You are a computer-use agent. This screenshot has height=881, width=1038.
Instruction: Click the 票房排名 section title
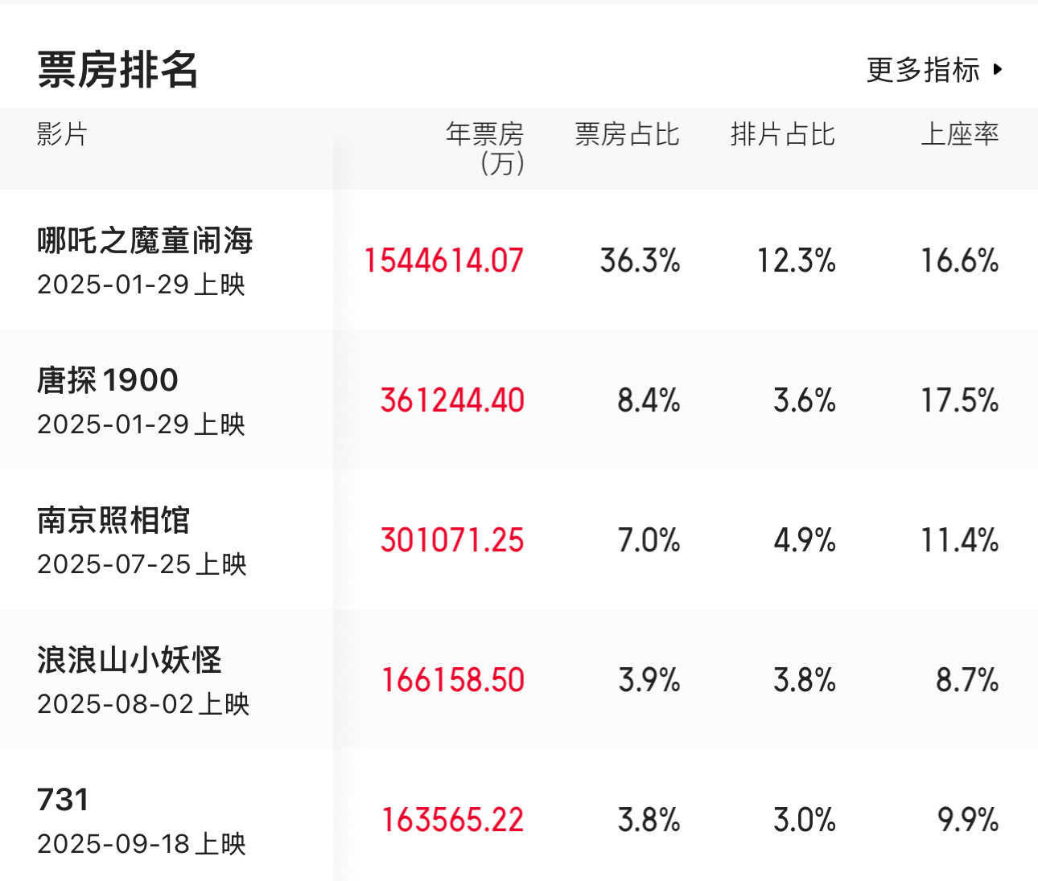coord(117,70)
